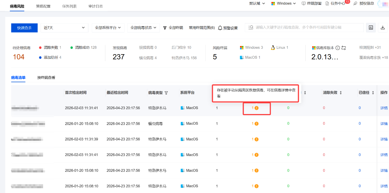Click the download export icon

tap(383, 28)
